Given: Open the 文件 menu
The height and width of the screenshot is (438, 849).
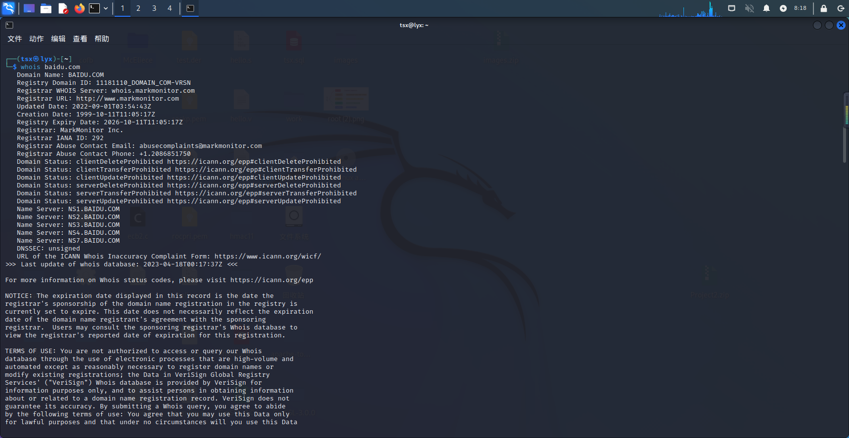Looking at the screenshot, I should (x=15, y=39).
